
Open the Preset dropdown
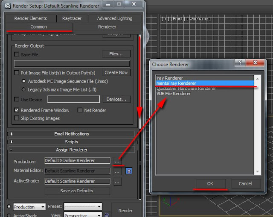click(83, 206)
